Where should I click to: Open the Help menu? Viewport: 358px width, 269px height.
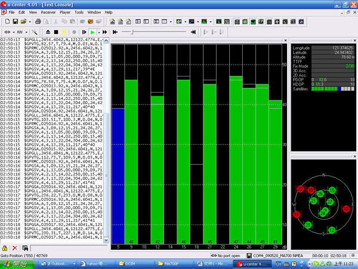coord(109,13)
